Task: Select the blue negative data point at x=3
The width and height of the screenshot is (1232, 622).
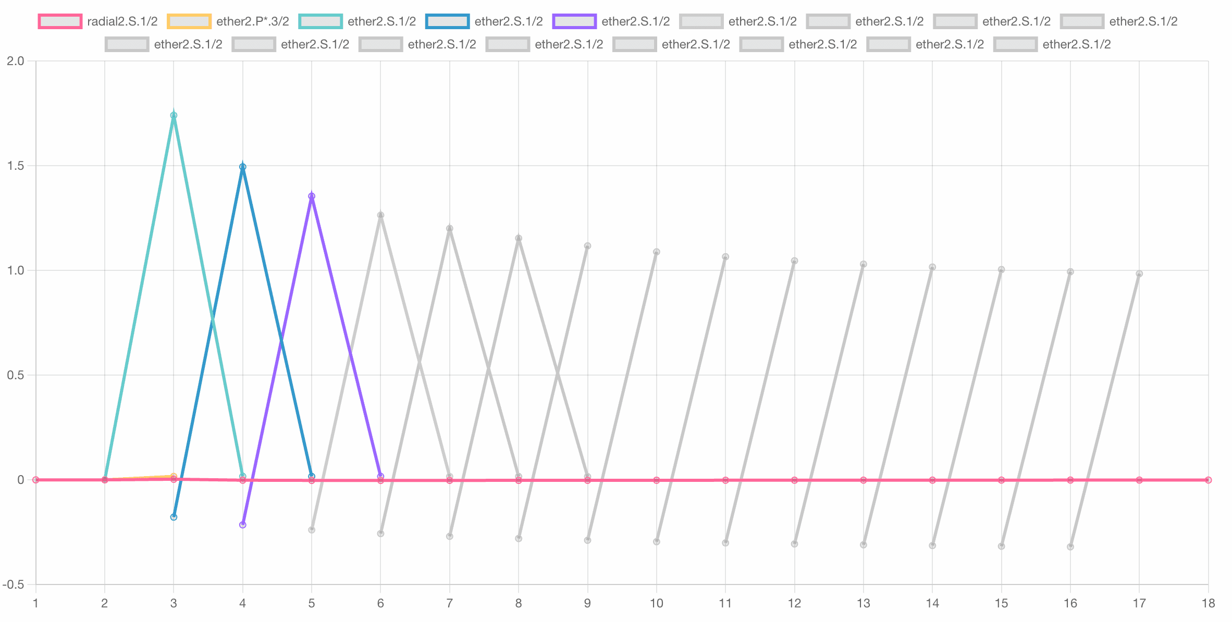Action: (x=174, y=517)
